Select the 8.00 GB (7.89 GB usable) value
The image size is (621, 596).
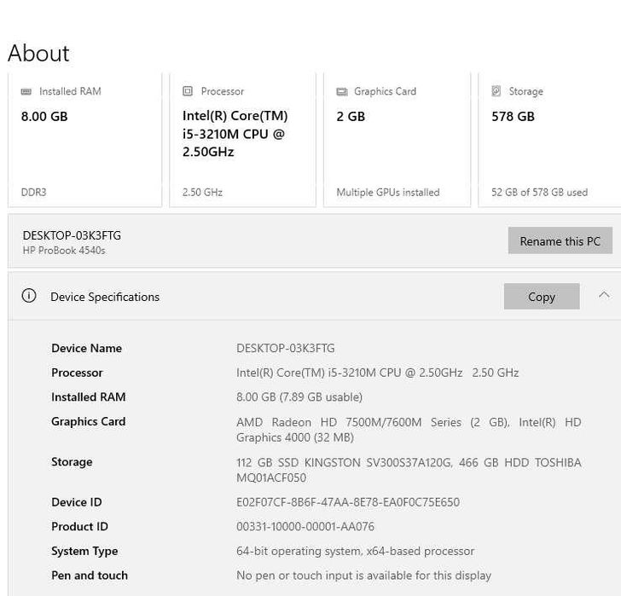pos(299,397)
